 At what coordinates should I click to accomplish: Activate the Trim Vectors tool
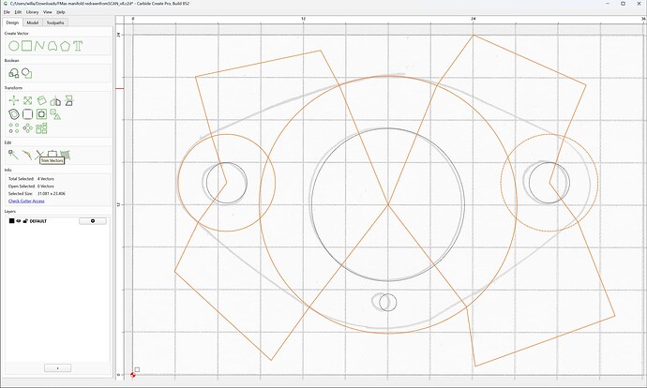click(x=39, y=155)
